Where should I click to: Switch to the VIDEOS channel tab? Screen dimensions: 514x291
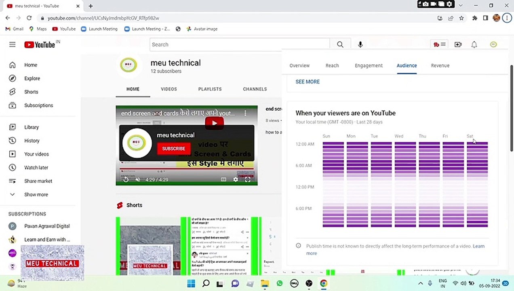click(169, 89)
